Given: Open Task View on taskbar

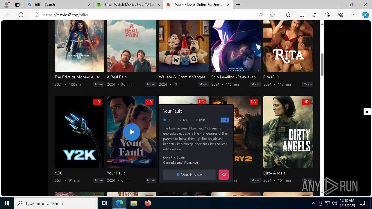Looking at the screenshot, I should click(105, 203).
